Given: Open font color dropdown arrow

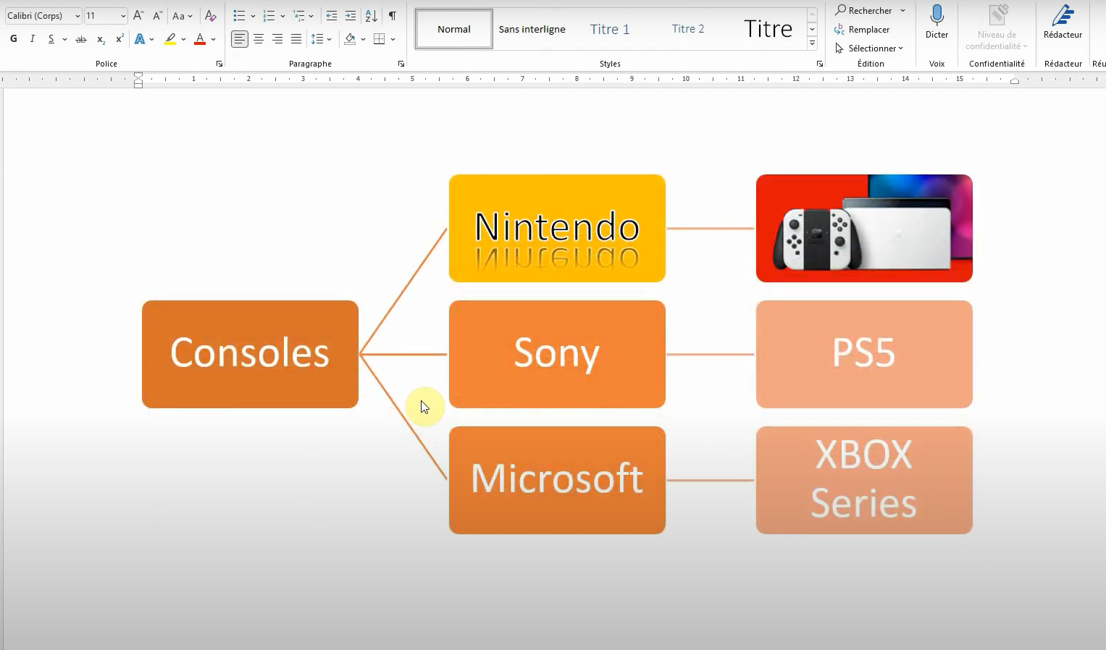Looking at the screenshot, I should pyautogui.click(x=214, y=39).
